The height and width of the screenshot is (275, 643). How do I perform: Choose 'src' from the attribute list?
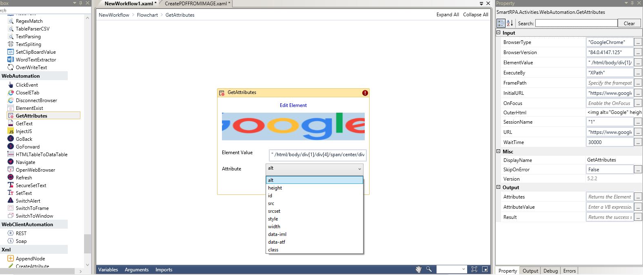[271, 203]
